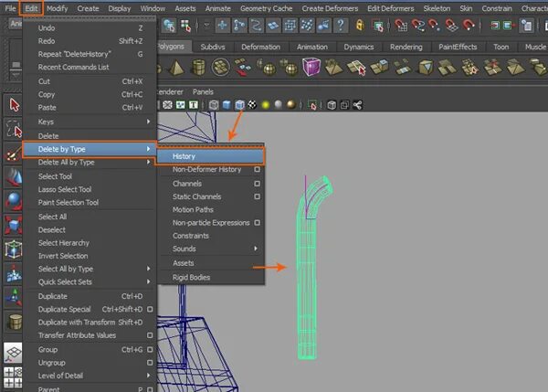Activate the Rotate tool sphere icon
The height and width of the screenshot is (392, 548).
coord(14,201)
